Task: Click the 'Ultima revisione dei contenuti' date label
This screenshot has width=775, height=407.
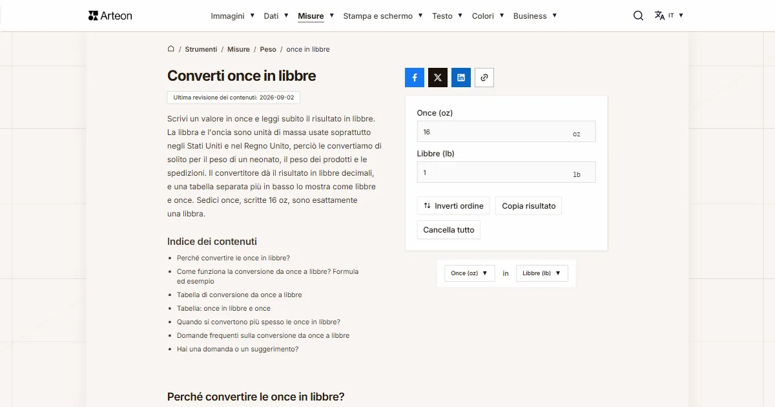Action: [234, 98]
